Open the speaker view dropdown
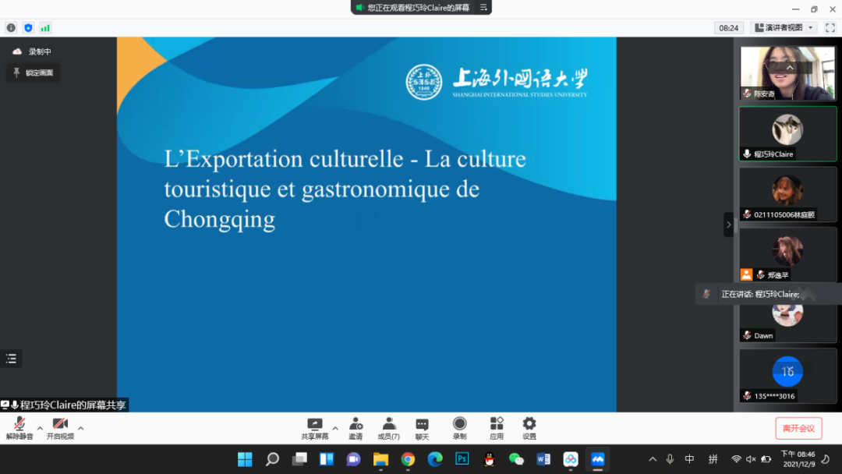The width and height of the screenshot is (842, 474). (784, 28)
